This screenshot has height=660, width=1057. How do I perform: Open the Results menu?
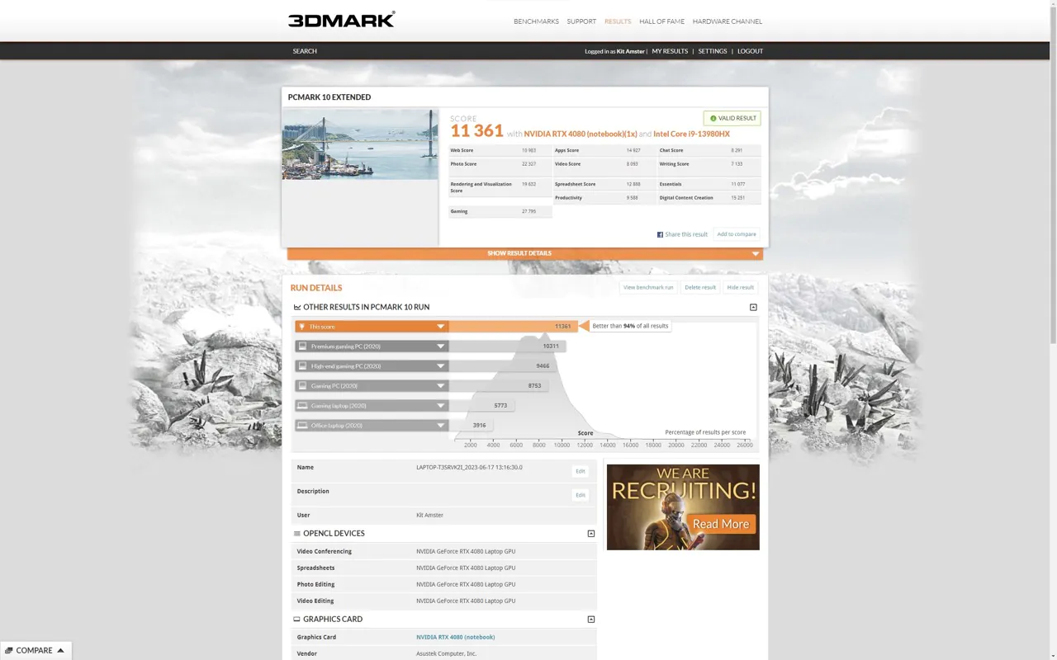(x=618, y=21)
